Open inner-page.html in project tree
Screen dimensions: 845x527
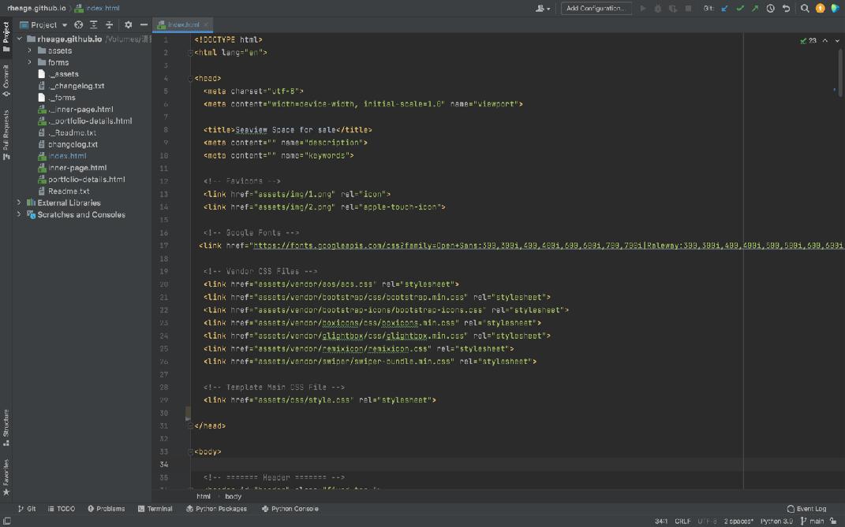pos(73,168)
